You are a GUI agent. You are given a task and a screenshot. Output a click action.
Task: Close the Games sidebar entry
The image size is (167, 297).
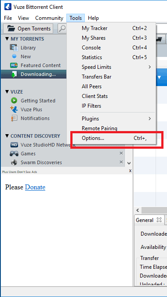coord(121,153)
